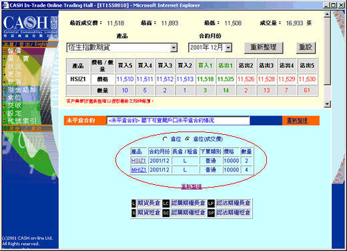The width and height of the screenshot is (347, 251).
Task: Click the S futures short legend icon
Action: (x=133, y=213)
